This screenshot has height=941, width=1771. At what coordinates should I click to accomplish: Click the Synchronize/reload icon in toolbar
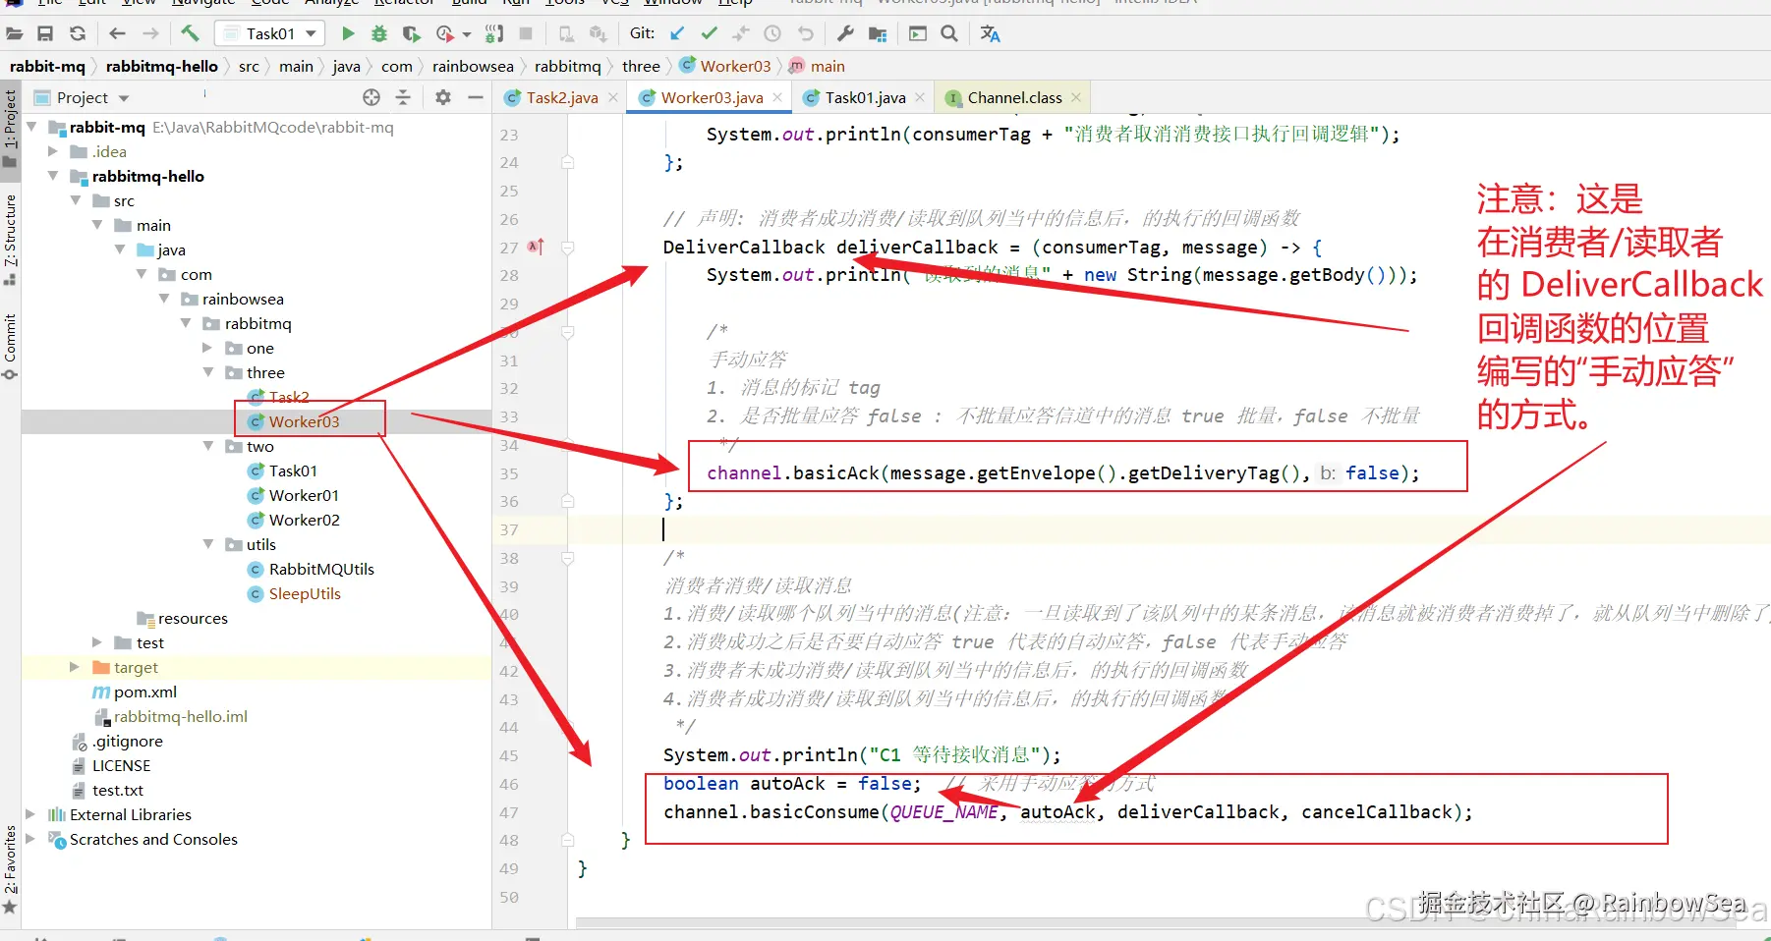[x=78, y=34]
